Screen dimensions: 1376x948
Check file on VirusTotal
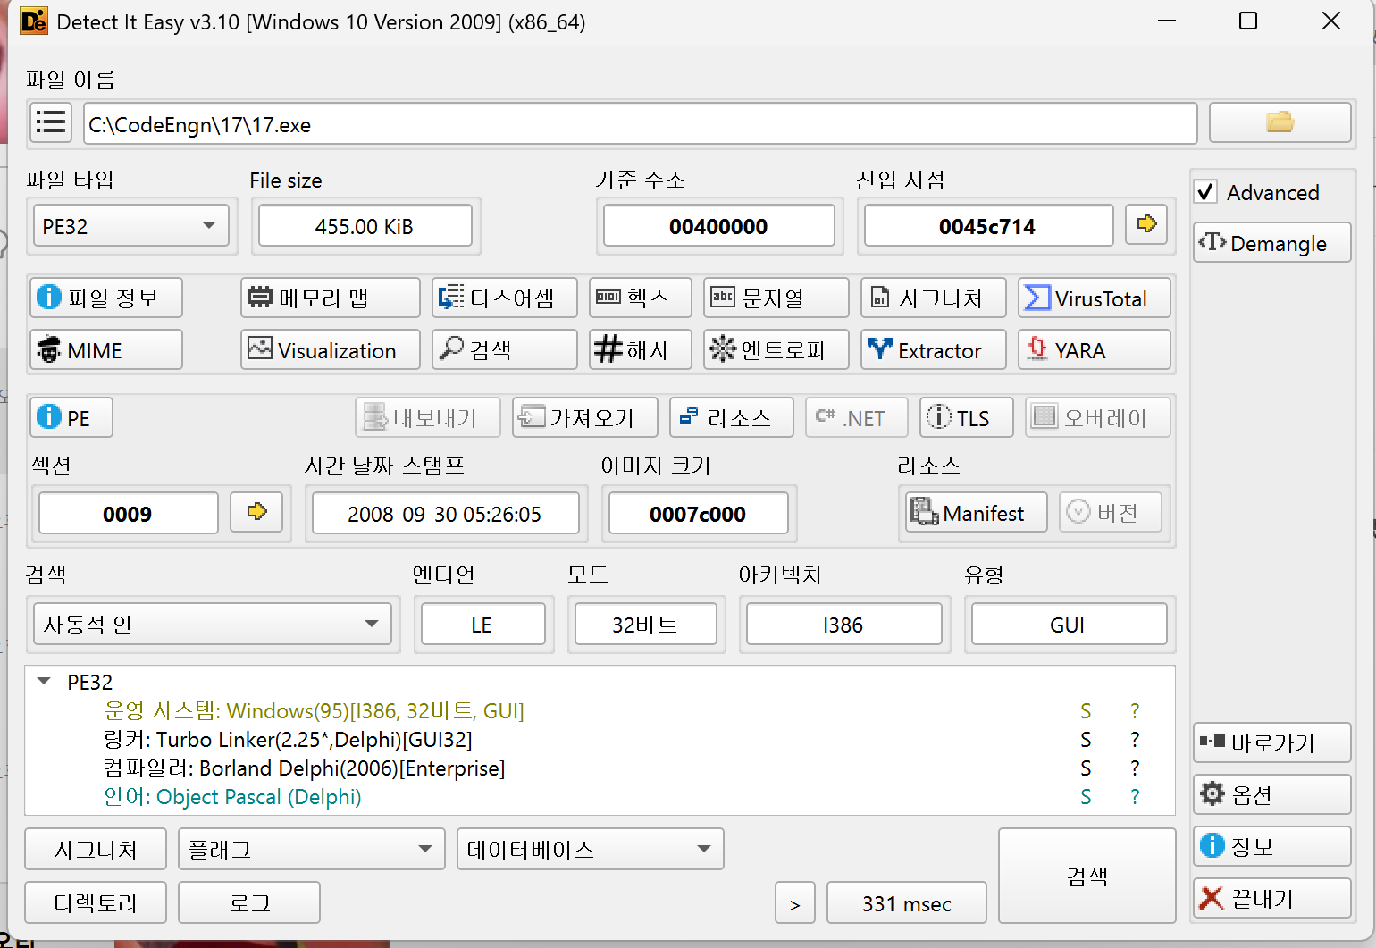(x=1094, y=298)
